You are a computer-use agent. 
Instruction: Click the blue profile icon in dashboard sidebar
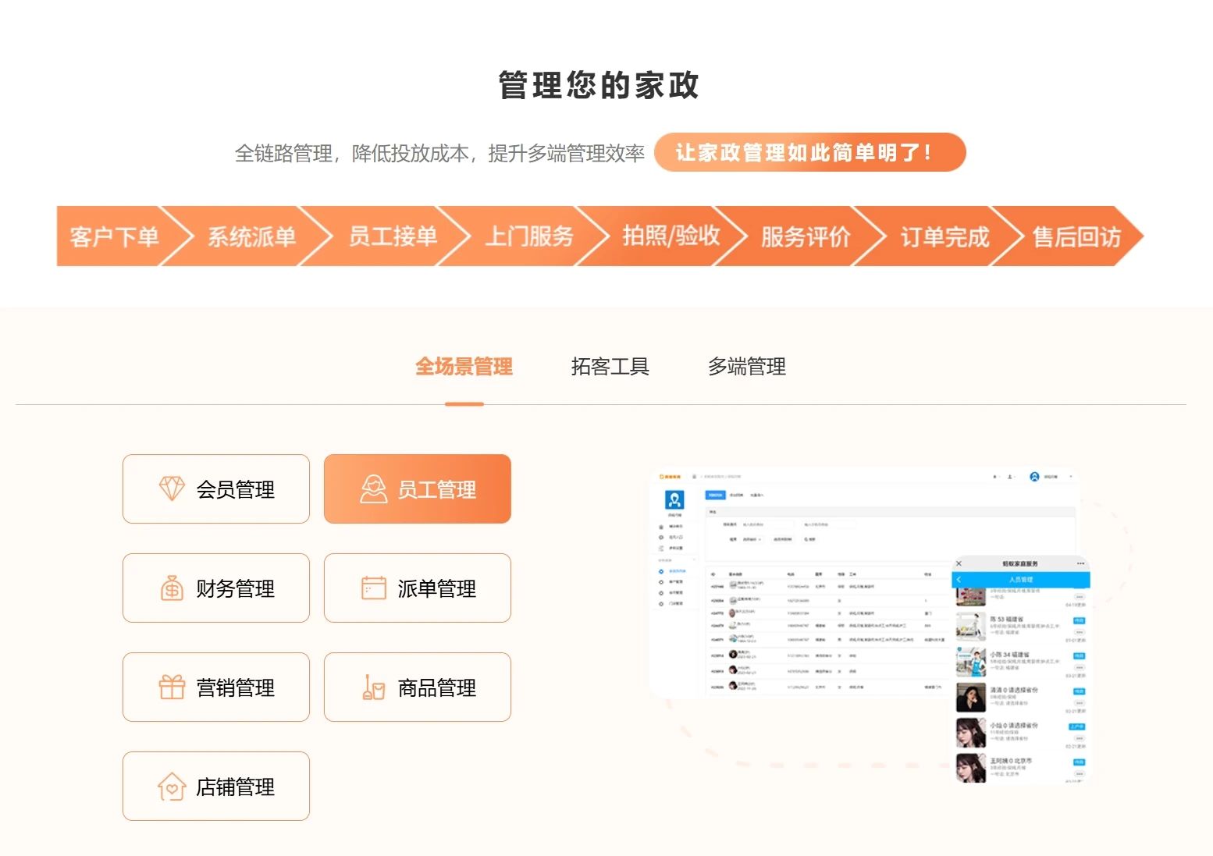click(x=674, y=499)
